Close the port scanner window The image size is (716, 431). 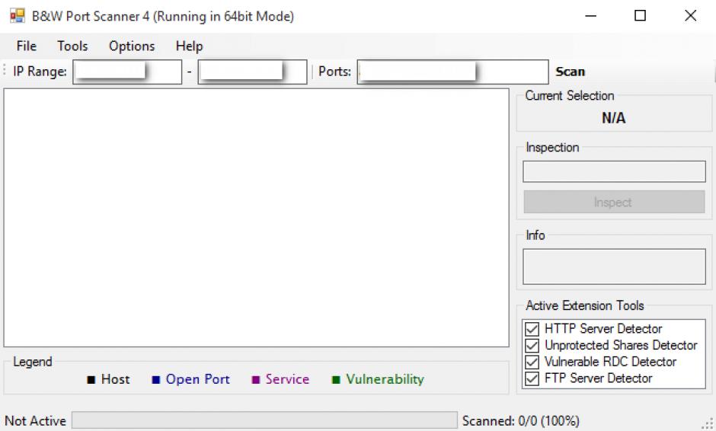pos(690,16)
